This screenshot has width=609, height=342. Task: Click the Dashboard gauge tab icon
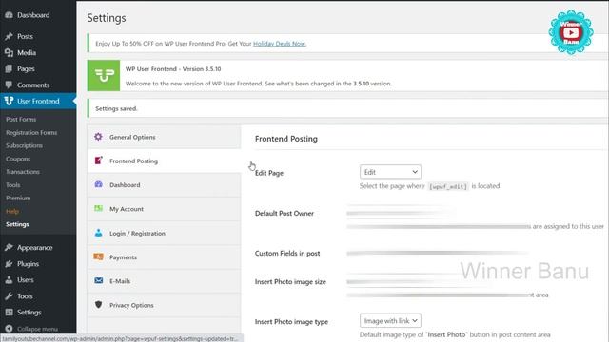coord(98,184)
